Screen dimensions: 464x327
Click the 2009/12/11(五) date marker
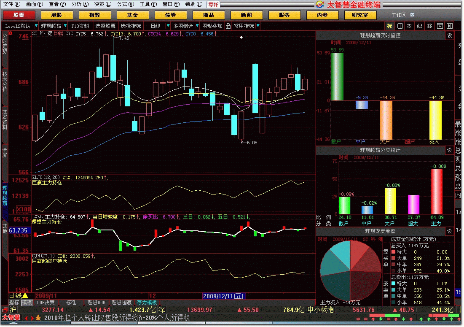pyautogui.click(x=223, y=296)
